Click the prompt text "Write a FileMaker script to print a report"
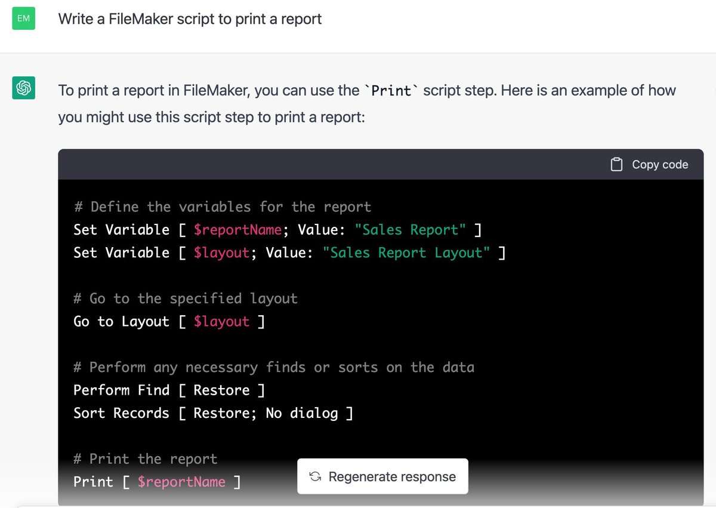The height and width of the screenshot is (508, 716). coord(190,19)
